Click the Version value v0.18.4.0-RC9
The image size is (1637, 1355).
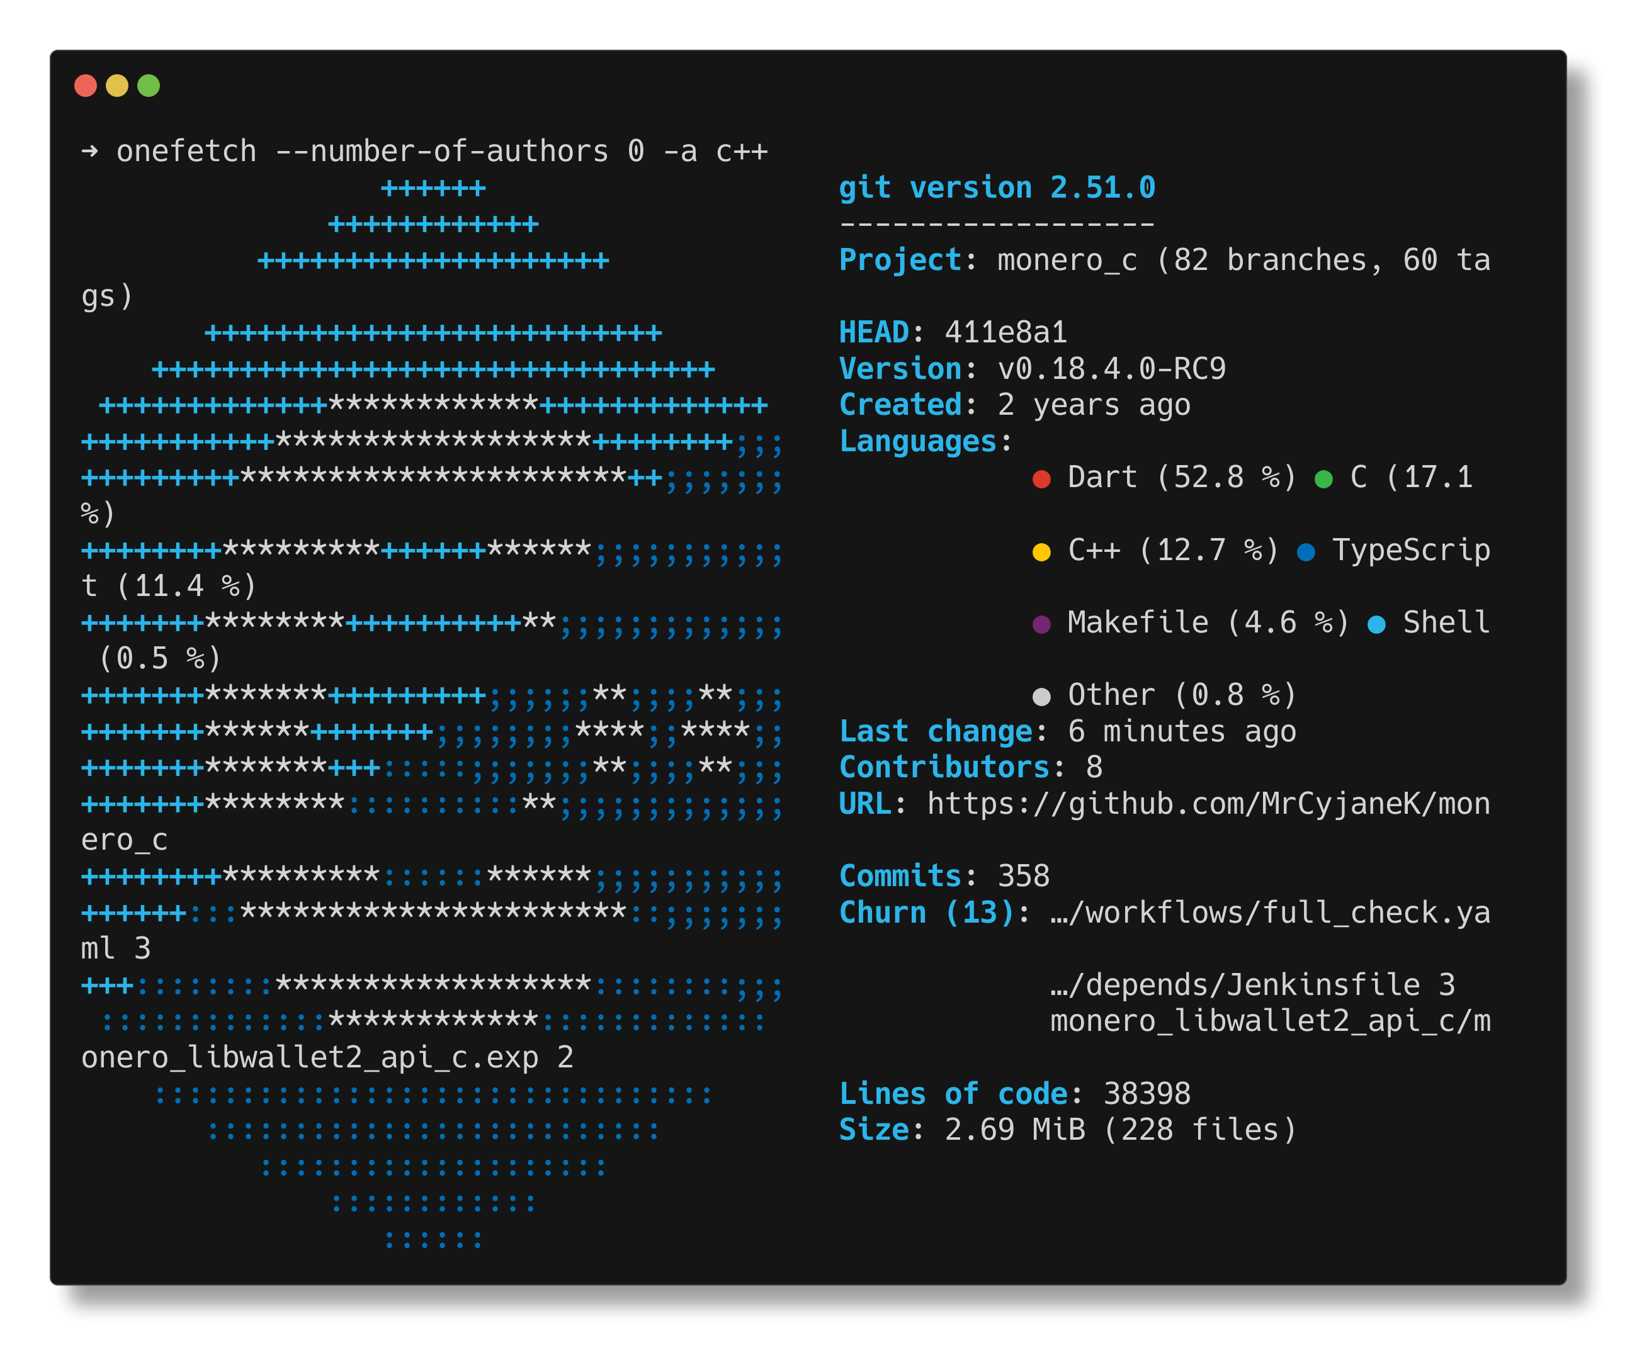pyautogui.click(x=1112, y=369)
